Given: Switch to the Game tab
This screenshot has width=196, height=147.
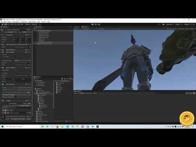Looking at the screenshot, I should pyautogui.click(x=85, y=27).
